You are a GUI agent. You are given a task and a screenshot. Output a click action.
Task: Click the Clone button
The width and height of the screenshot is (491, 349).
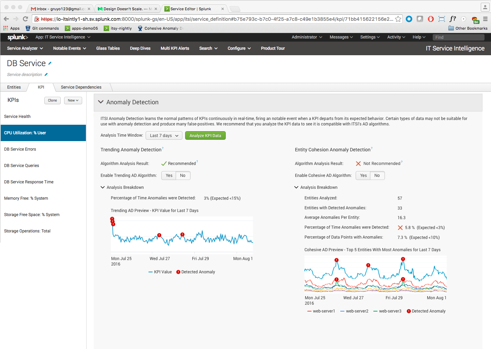click(x=53, y=101)
